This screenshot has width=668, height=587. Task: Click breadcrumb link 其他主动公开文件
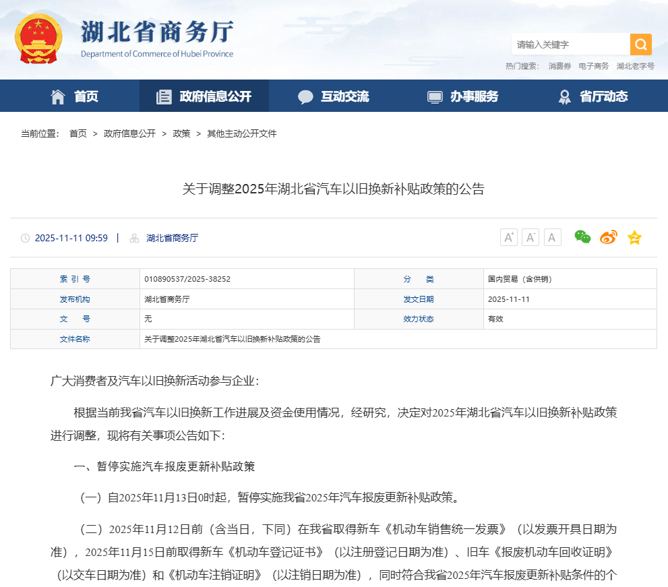241,133
